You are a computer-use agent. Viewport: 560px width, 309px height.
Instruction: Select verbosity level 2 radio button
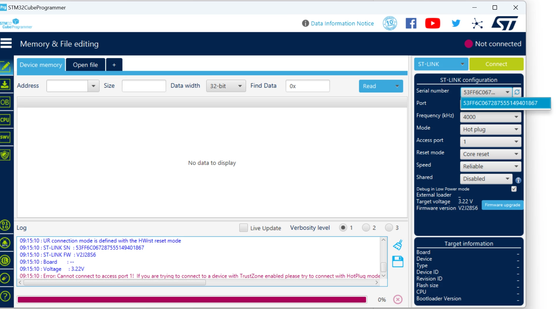click(366, 228)
